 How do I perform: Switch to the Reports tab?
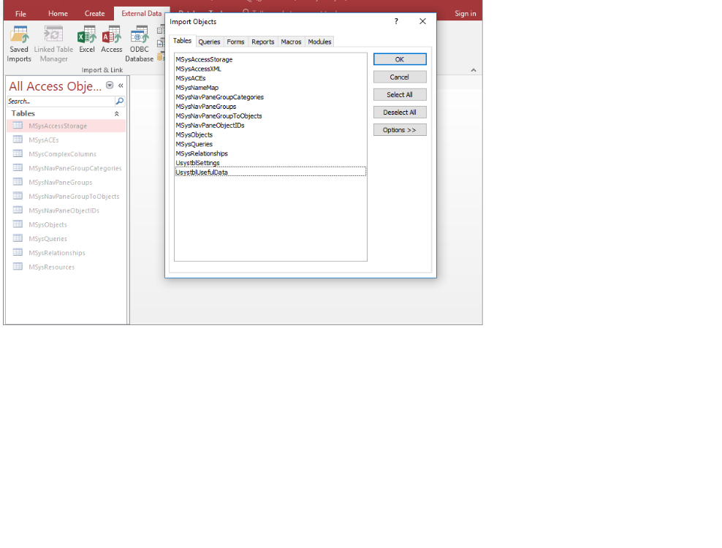(x=262, y=42)
